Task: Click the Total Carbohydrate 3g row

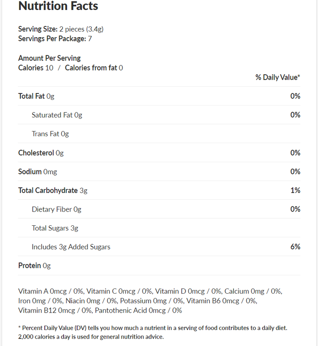Action: pos(53,190)
